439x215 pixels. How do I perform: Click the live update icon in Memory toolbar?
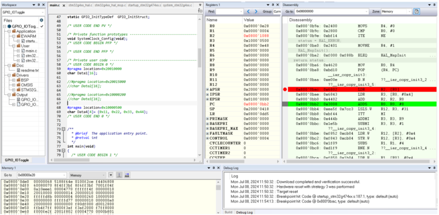[119, 175]
